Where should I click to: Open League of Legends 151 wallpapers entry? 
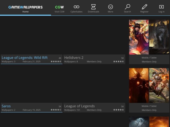pyautogui.click(x=80, y=106)
